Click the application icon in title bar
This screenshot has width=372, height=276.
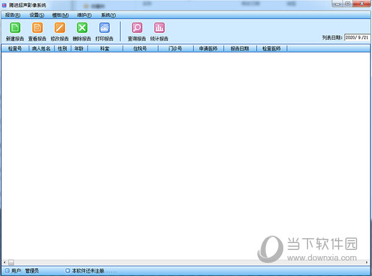(4, 5)
